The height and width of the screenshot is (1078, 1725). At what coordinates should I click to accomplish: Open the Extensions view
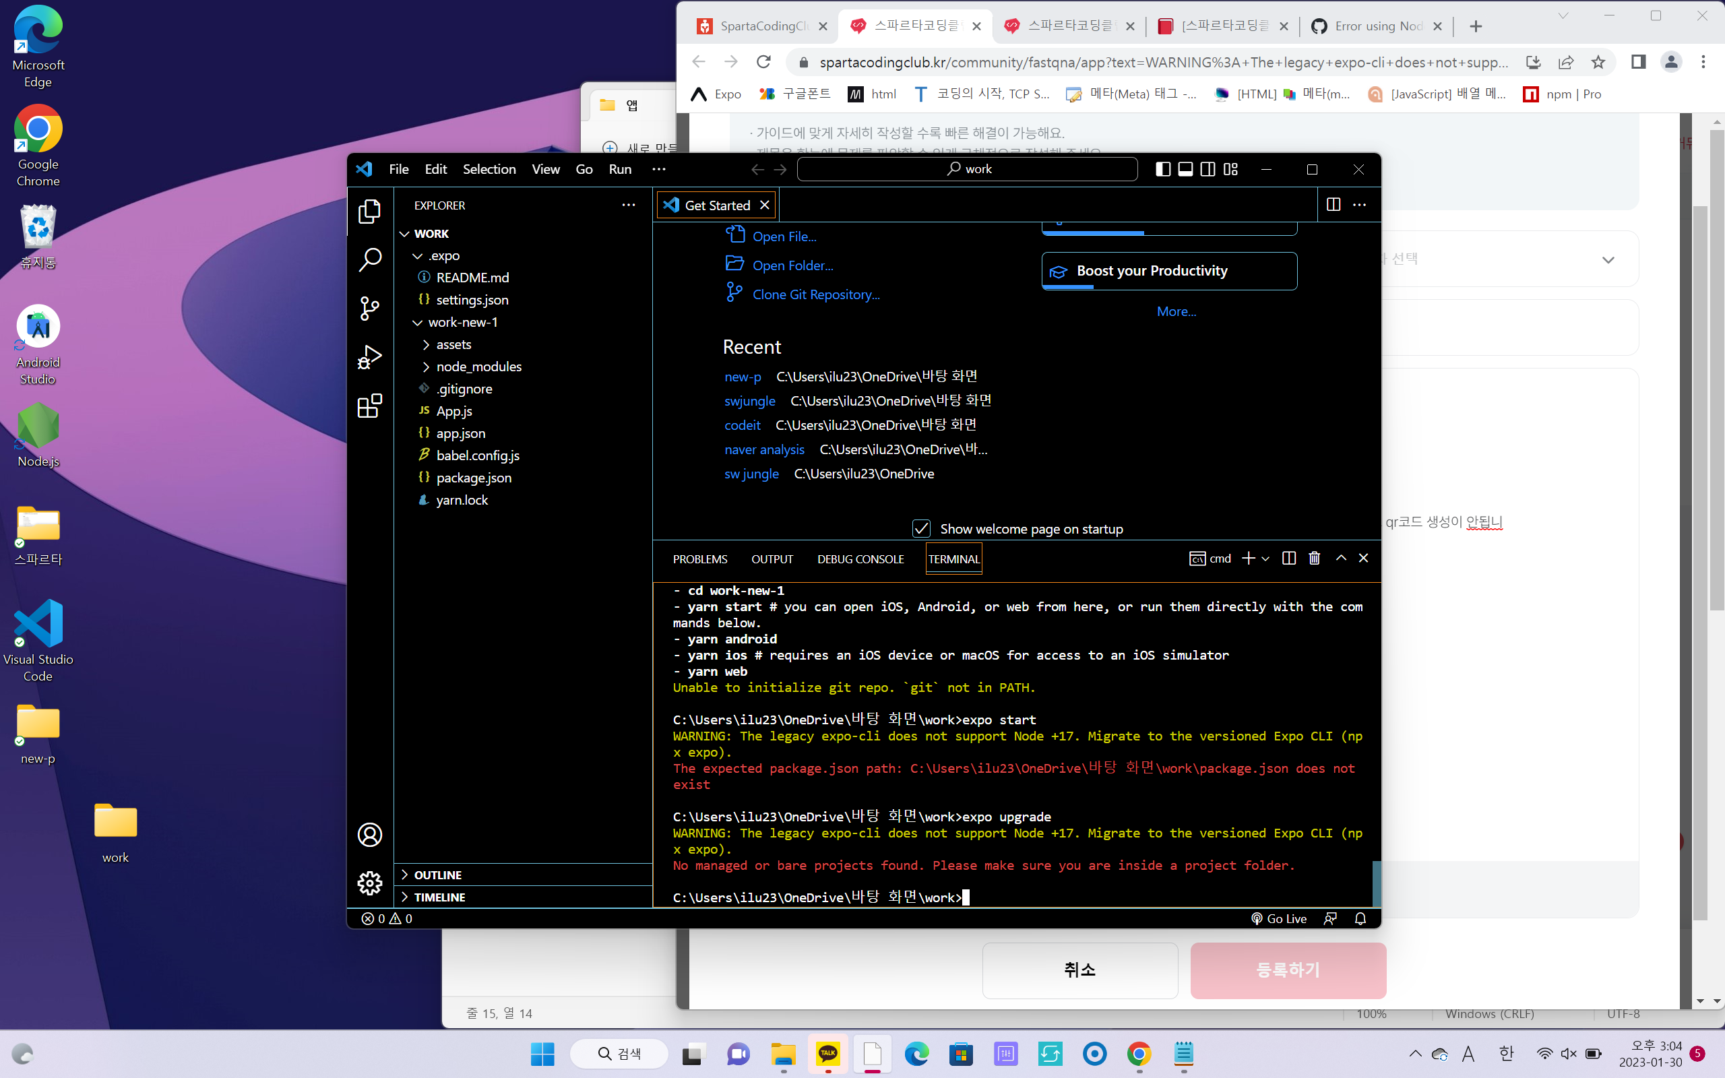369,406
